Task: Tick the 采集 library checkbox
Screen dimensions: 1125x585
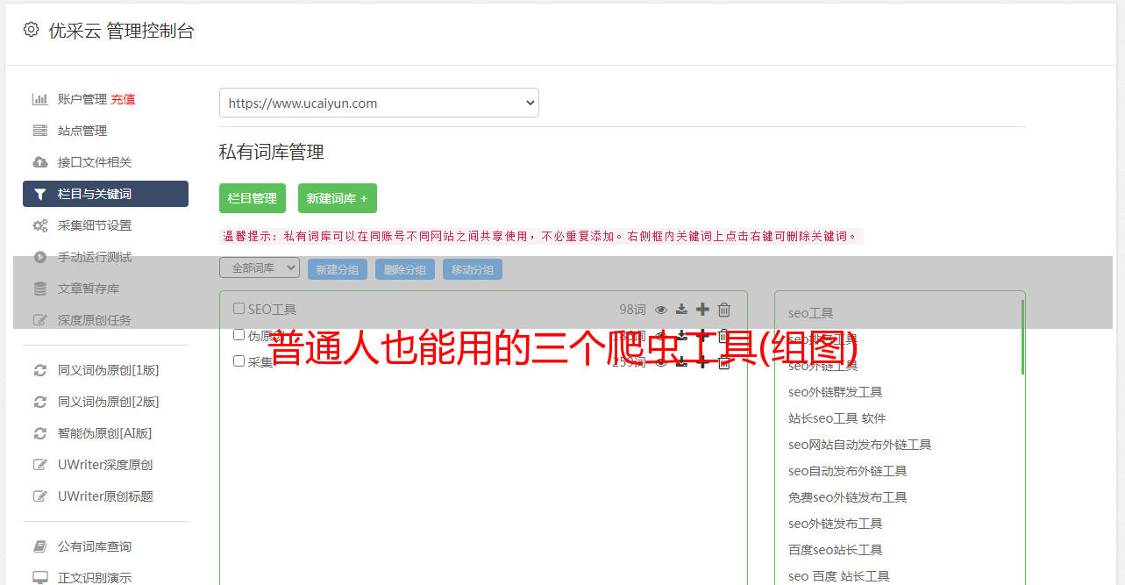Action: coord(239,361)
